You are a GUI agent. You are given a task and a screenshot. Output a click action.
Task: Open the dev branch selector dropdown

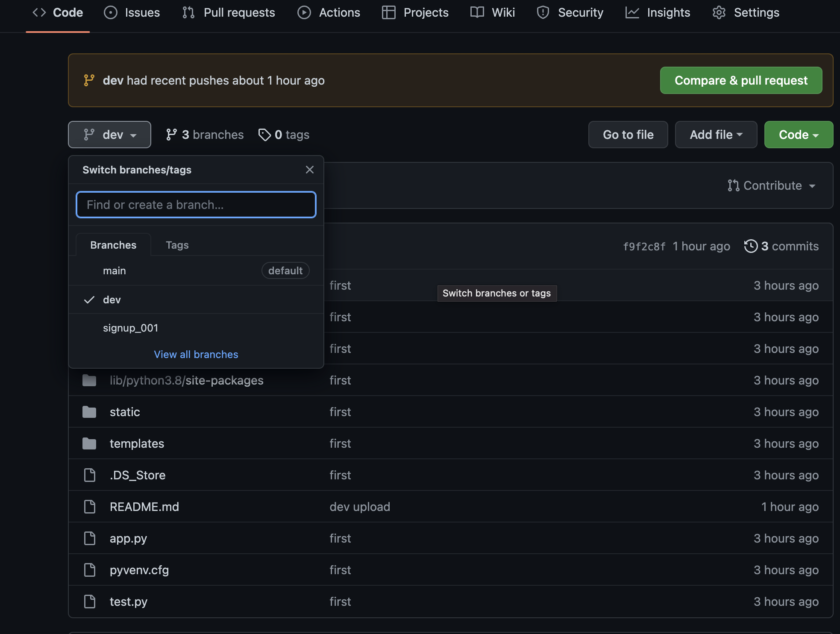[x=109, y=135]
